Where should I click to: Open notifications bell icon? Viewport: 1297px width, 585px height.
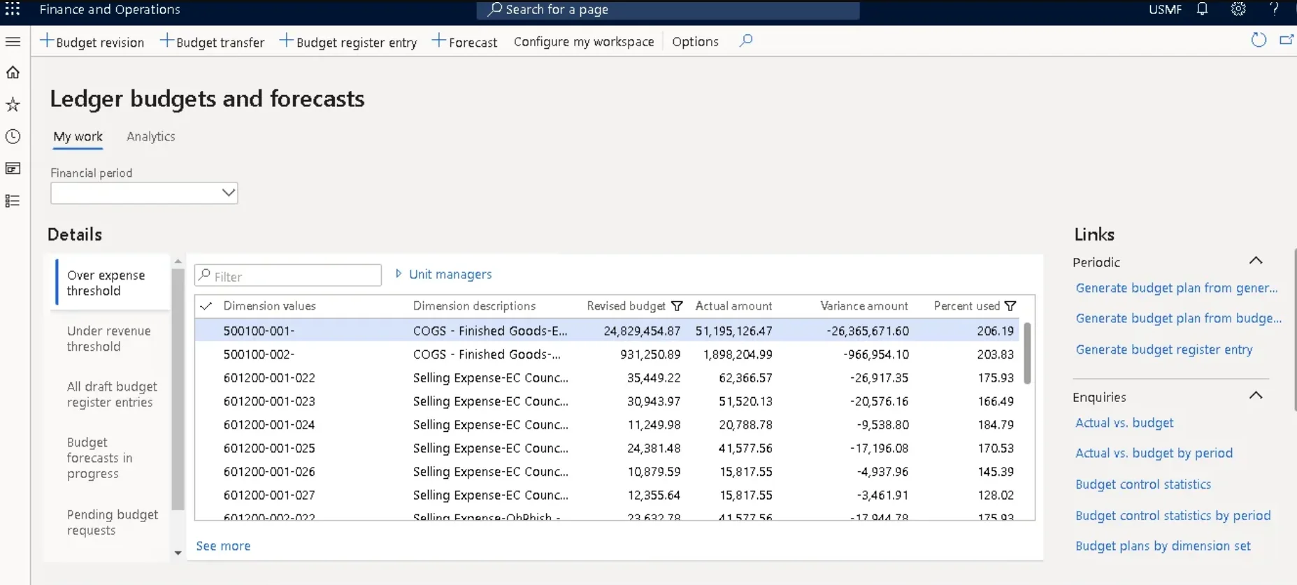1202,9
